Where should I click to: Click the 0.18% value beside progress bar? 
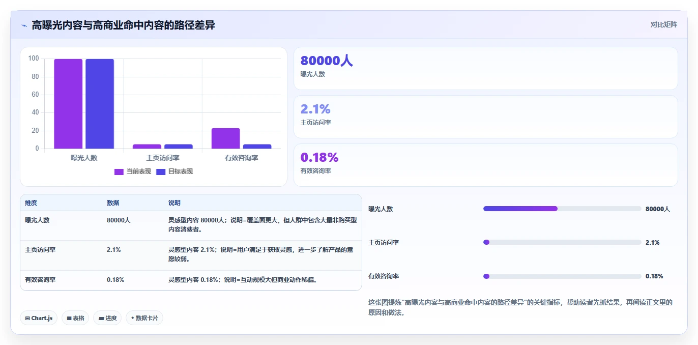pos(654,276)
